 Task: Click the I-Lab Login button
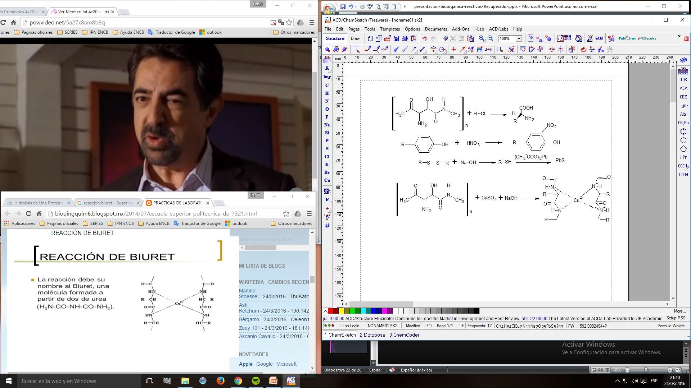pos(349,326)
